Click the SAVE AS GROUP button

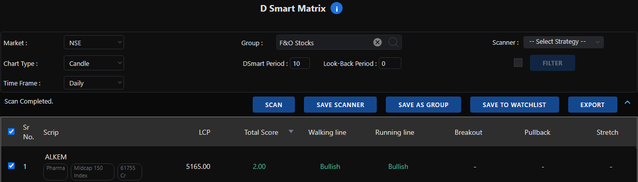[423, 105]
